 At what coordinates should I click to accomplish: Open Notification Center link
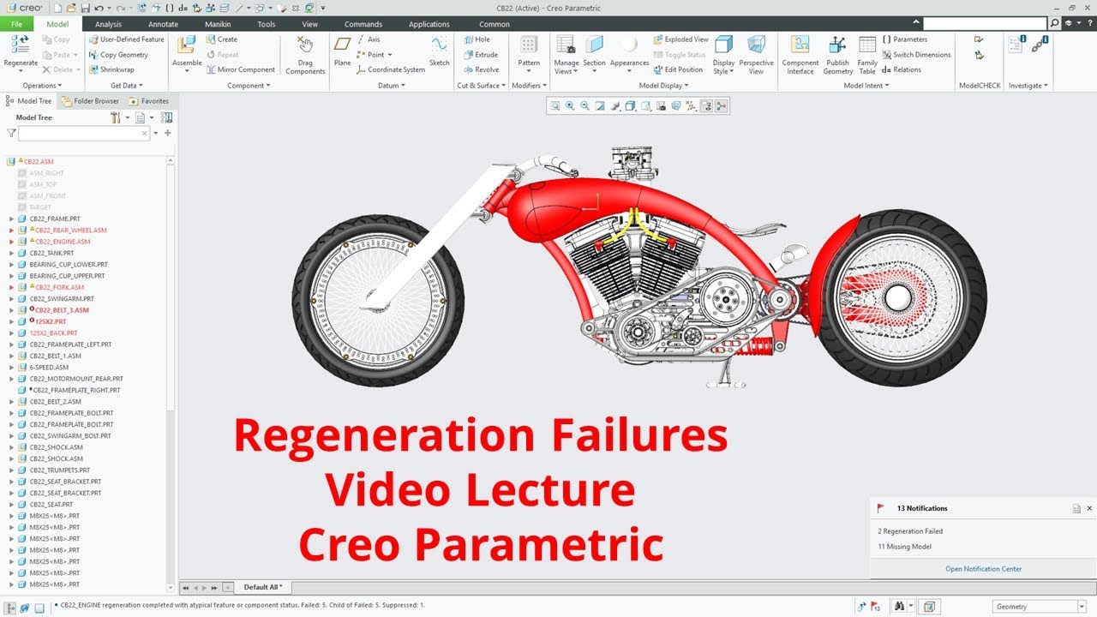(x=983, y=569)
